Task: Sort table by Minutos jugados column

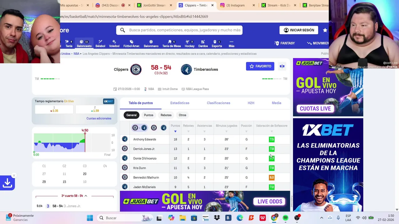Action: pos(227,128)
